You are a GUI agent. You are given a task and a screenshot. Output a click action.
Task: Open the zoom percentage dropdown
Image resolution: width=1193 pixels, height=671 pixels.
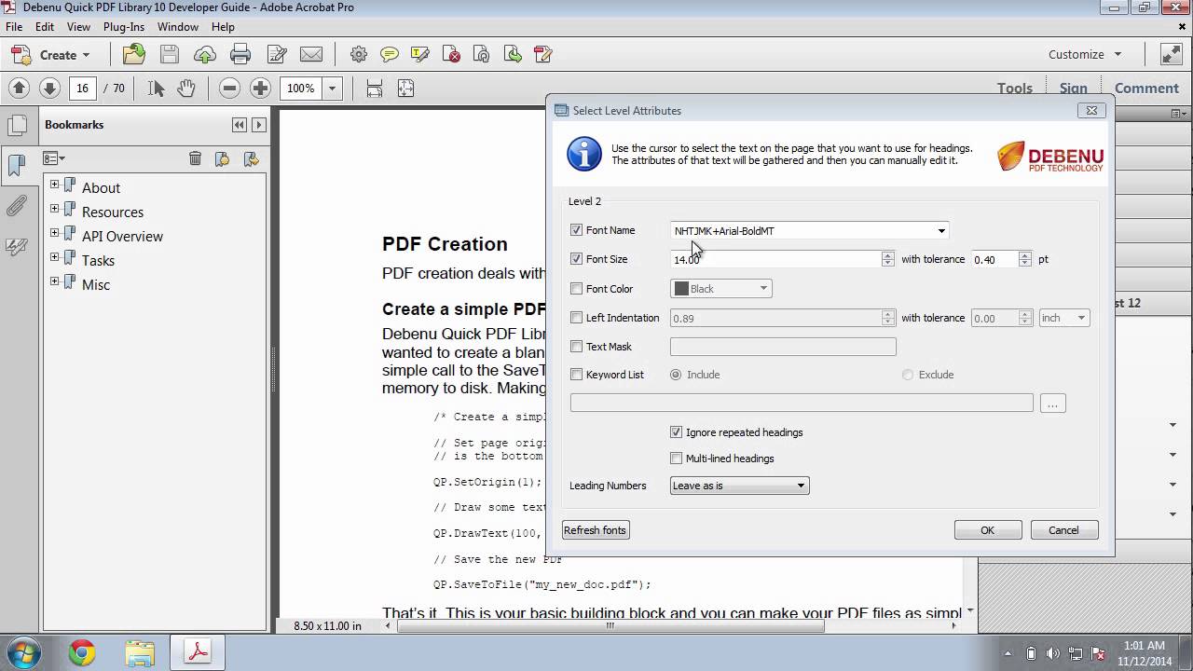[332, 89]
